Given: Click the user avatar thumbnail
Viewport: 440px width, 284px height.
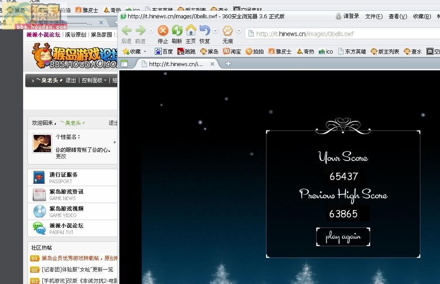Looking at the screenshot, I should click(42, 143).
